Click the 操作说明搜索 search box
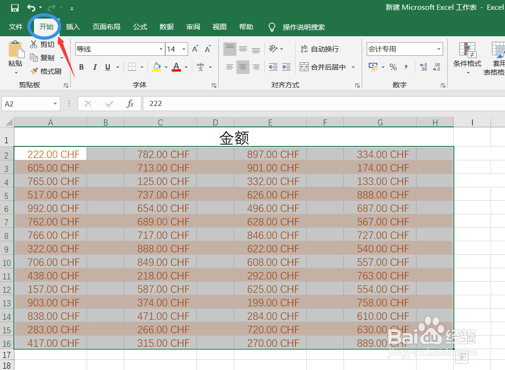The width and height of the screenshot is (505, 370). 303,27
